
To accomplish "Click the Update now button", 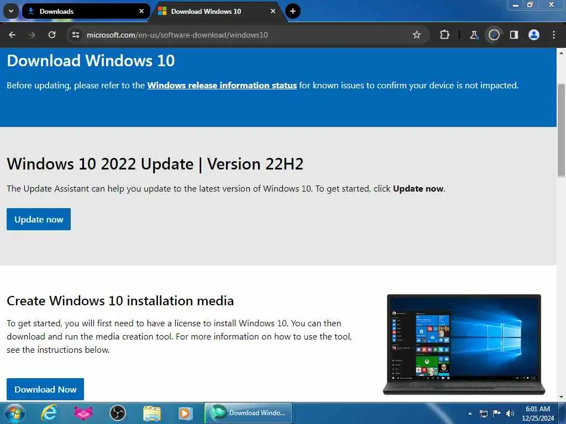I will pyautogui.click(x=39, y=219).
